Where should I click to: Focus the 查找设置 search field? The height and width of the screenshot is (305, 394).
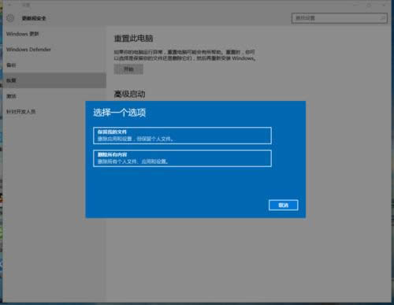[340, 18]
